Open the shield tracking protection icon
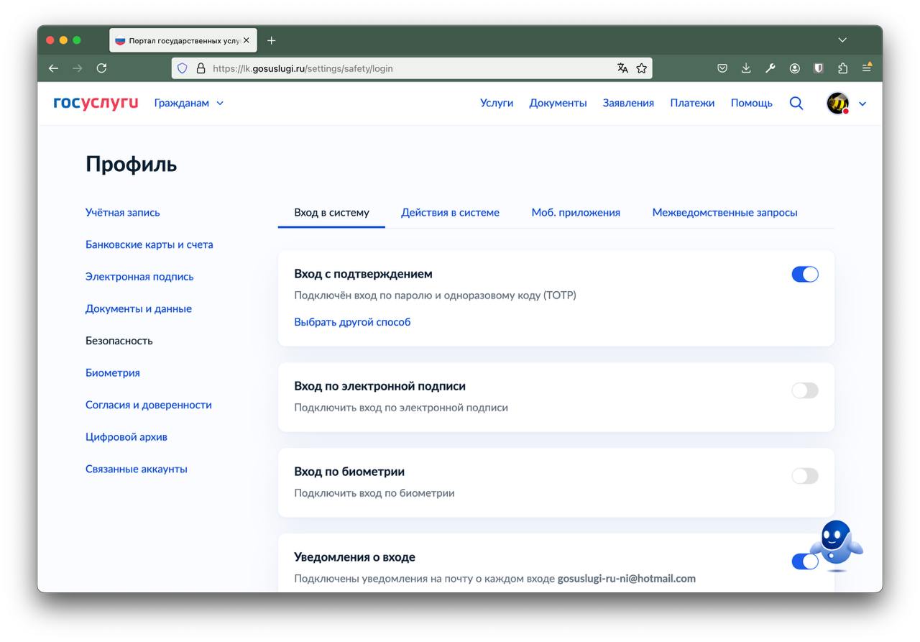Viewport: 920px width, 642px height. pos(182,68)
